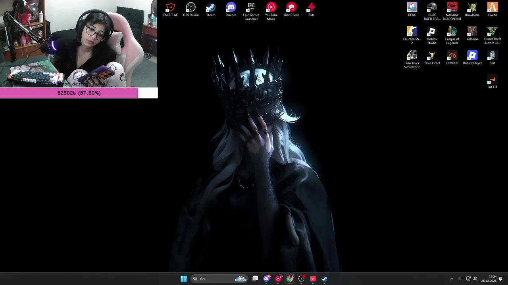Screen dimensions: 508x285
Task: Launch Riot Client from the desktop
Action: (291, 10)
